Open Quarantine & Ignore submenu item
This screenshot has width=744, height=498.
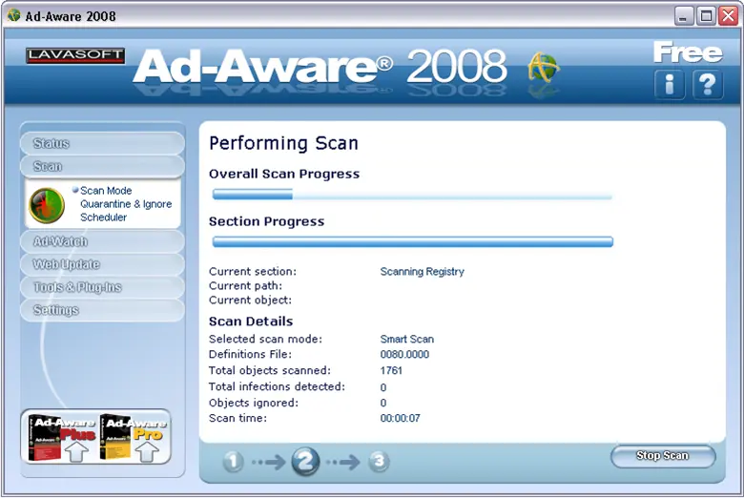point(126,203)
